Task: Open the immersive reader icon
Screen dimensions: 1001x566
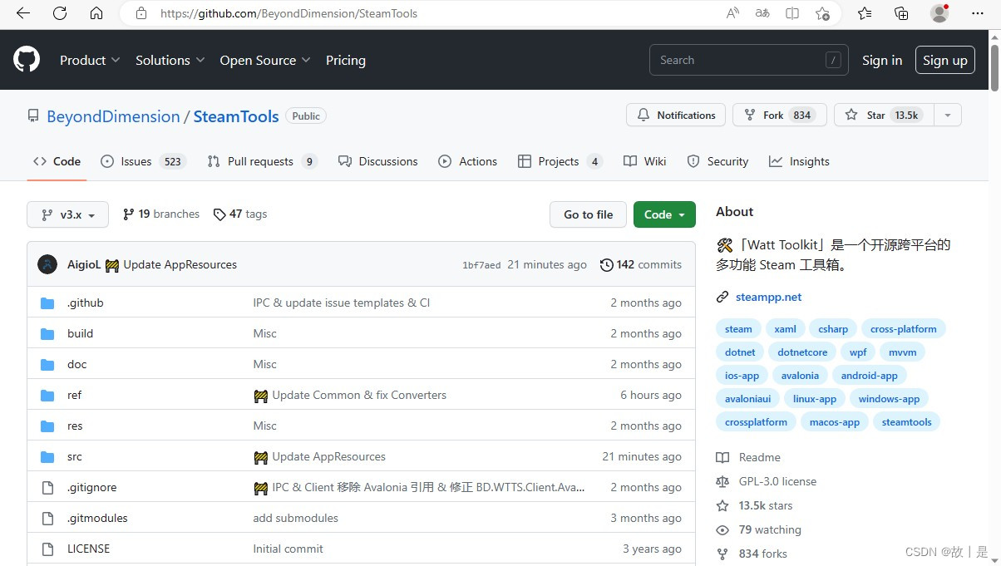Action: pos(792,13)
